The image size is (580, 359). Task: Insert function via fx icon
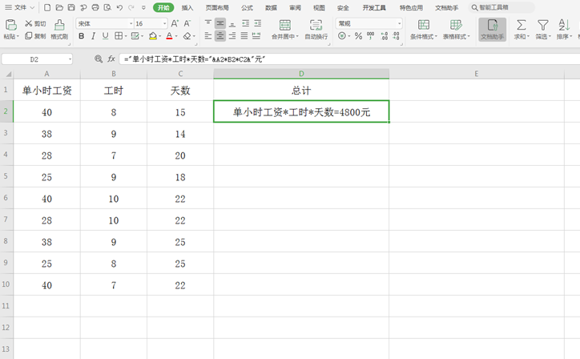click(111, 58)
